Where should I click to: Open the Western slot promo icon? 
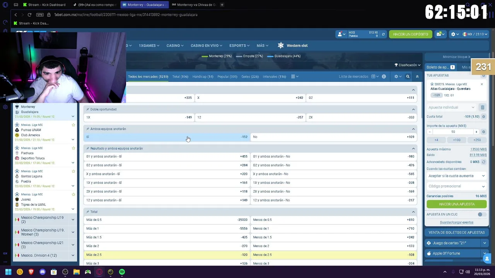click(281, 46)
